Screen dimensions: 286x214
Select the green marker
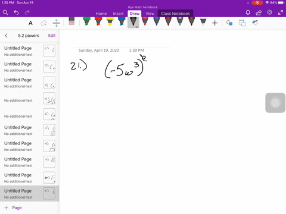click(x=86, y=21)
